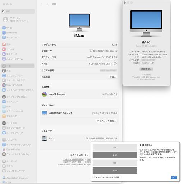Screen dimensions: 184x184
Task: Open インターネットアカウント in the sidebar
Action: (x=18, y=144)
